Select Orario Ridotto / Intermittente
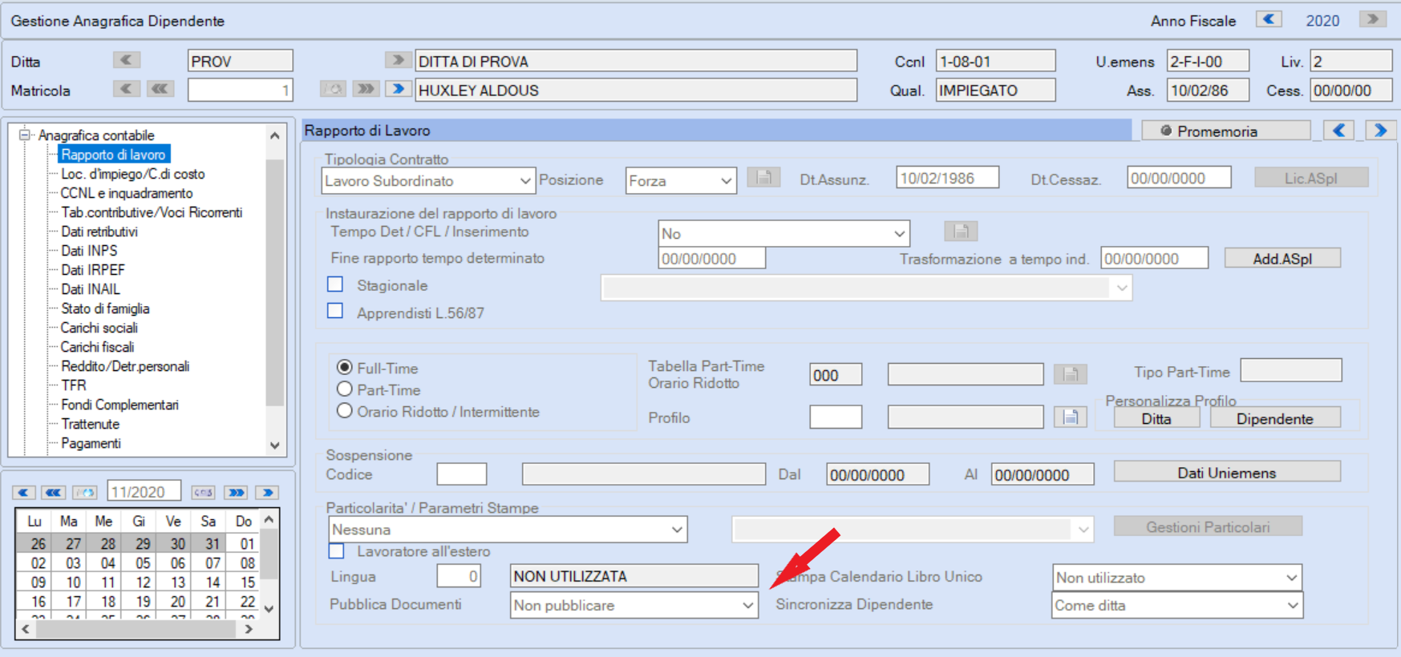 tap(345, 410)
